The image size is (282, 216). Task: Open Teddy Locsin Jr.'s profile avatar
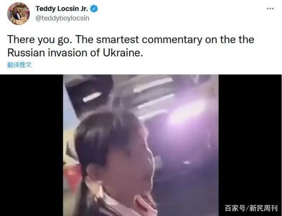[19, 14]
